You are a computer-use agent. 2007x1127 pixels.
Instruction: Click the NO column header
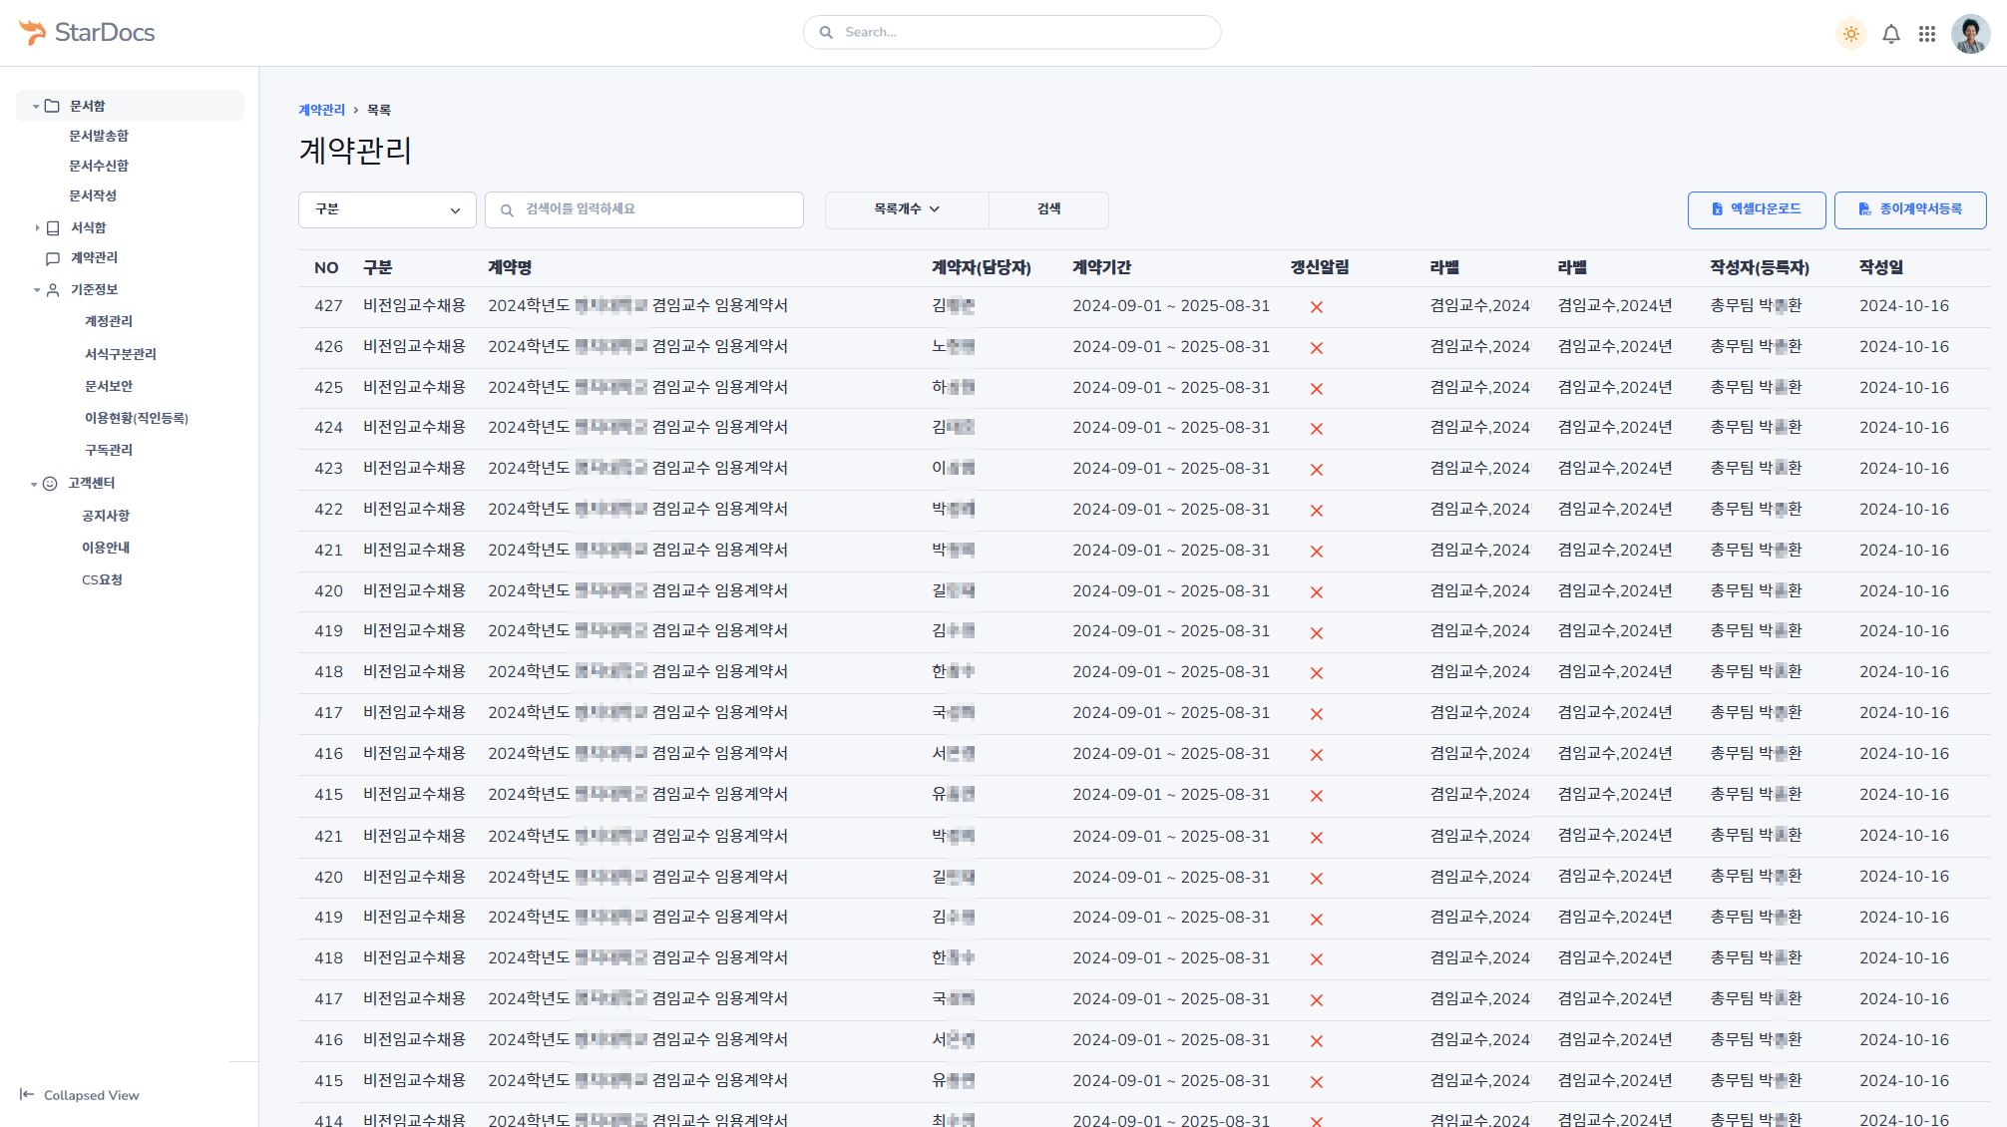pos(326,267)
